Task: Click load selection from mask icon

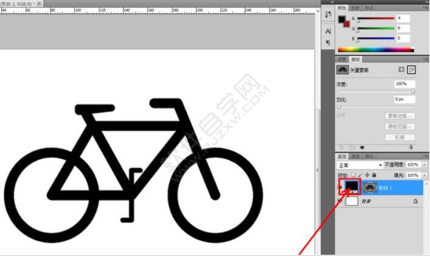Action: coord(342,148)
